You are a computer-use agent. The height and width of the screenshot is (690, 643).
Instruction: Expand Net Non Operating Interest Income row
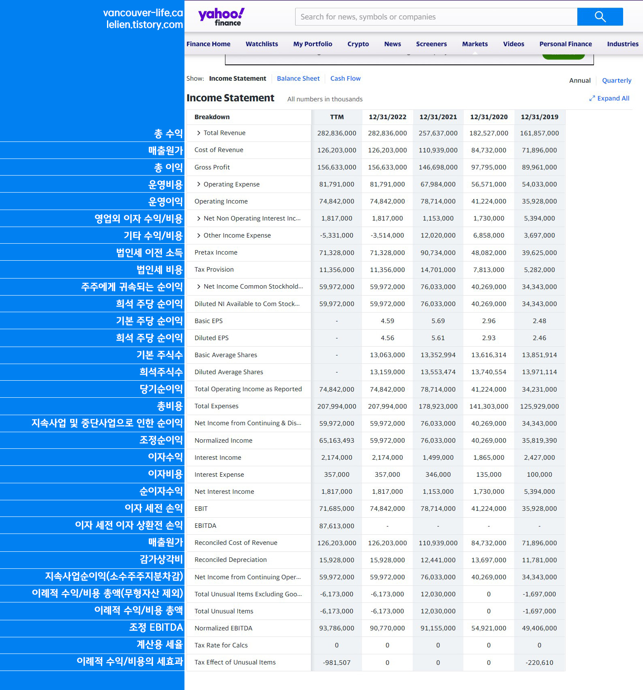click(199, 219)
